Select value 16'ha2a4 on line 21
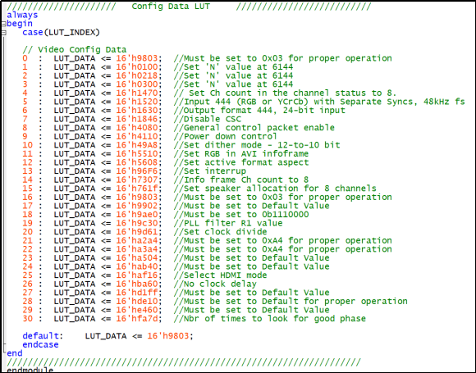Viewport: 476px width, 373px height. pos(137,240)
